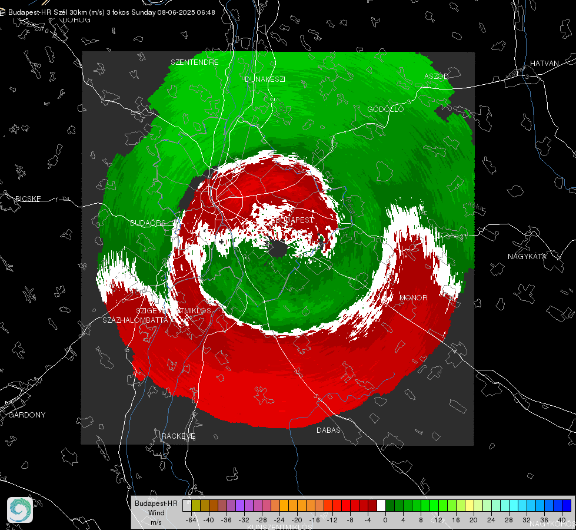Click the HATVAN map label
Viewport: 576px width, 530px height.
pyautogui.click(x=544, y=63)
